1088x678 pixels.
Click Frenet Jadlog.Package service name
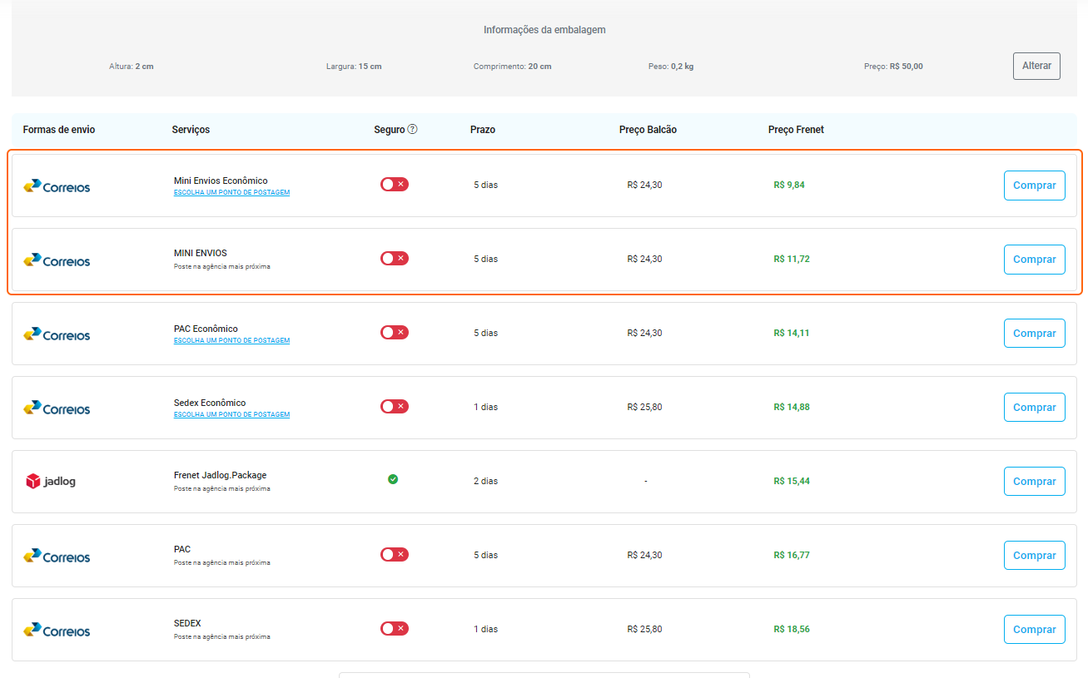coord(221,476)
